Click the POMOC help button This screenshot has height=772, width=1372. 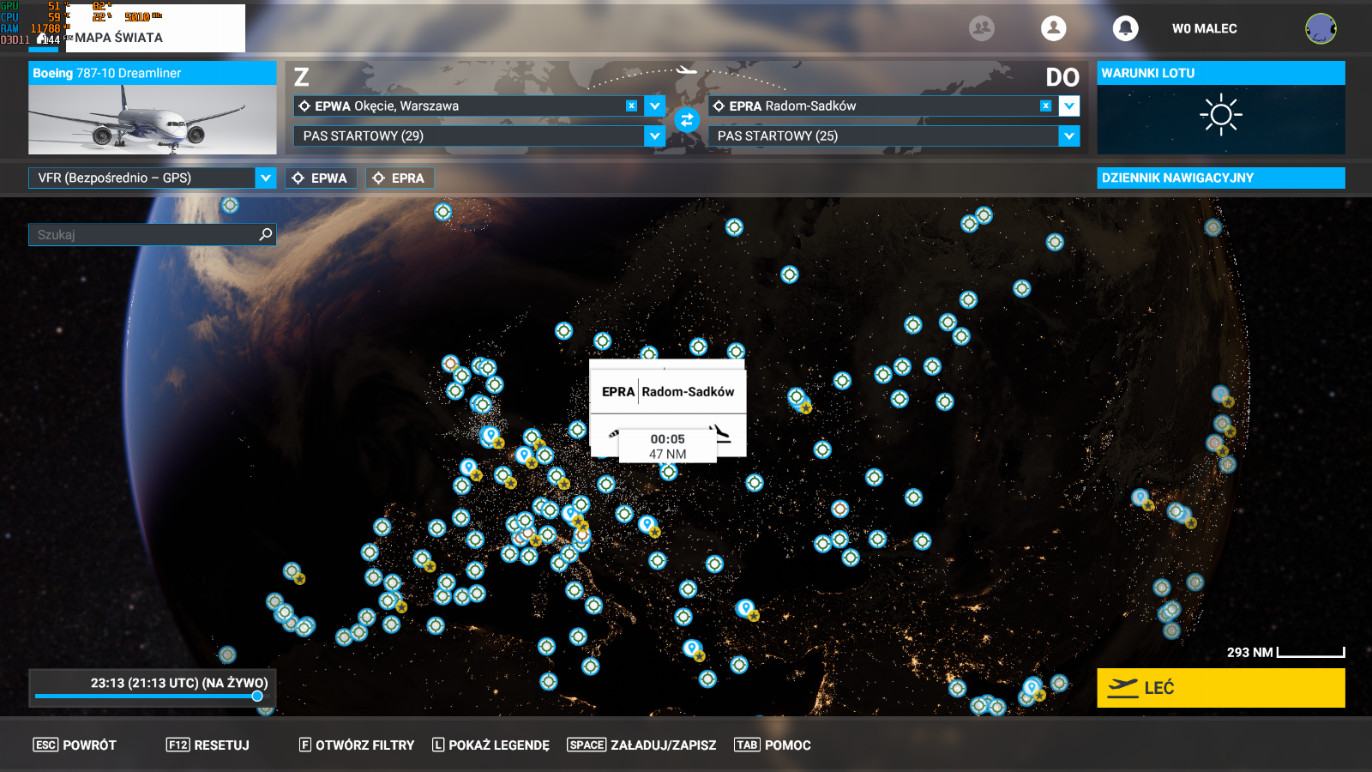click(773, 745)
